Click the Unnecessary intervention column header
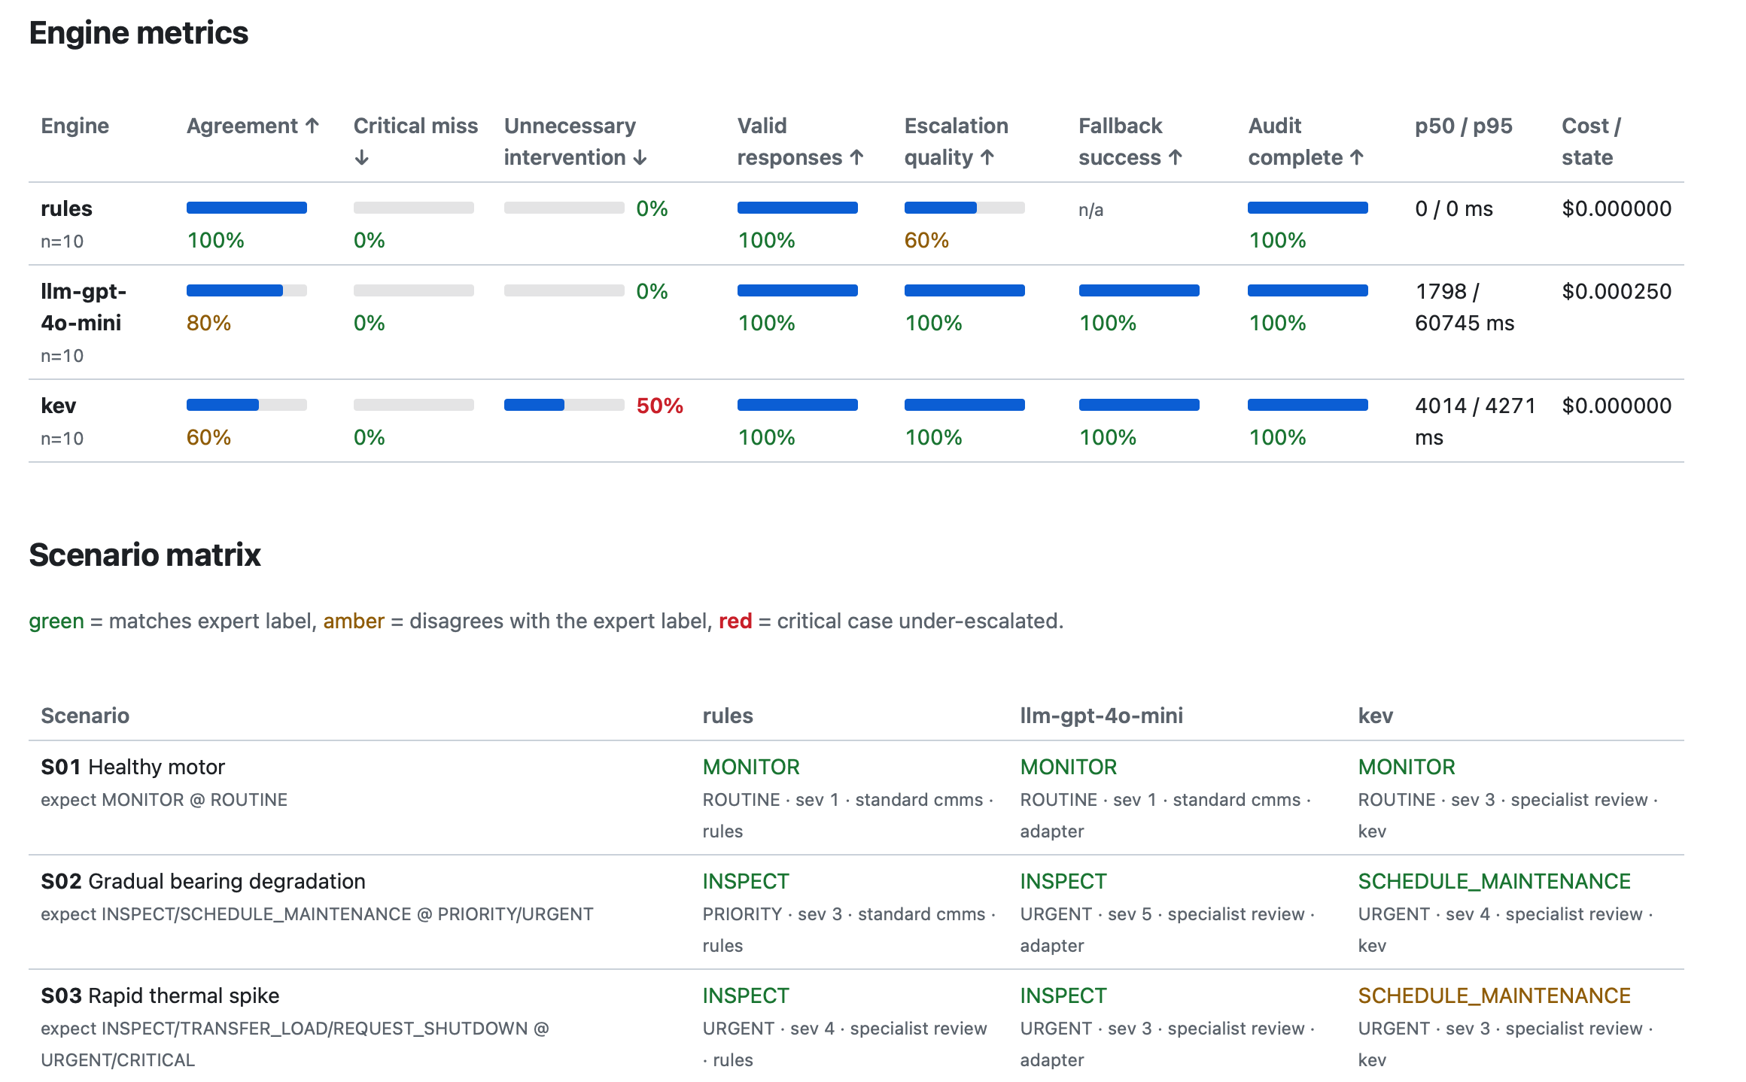1746x1082 pixels. (x=575, y=141)
